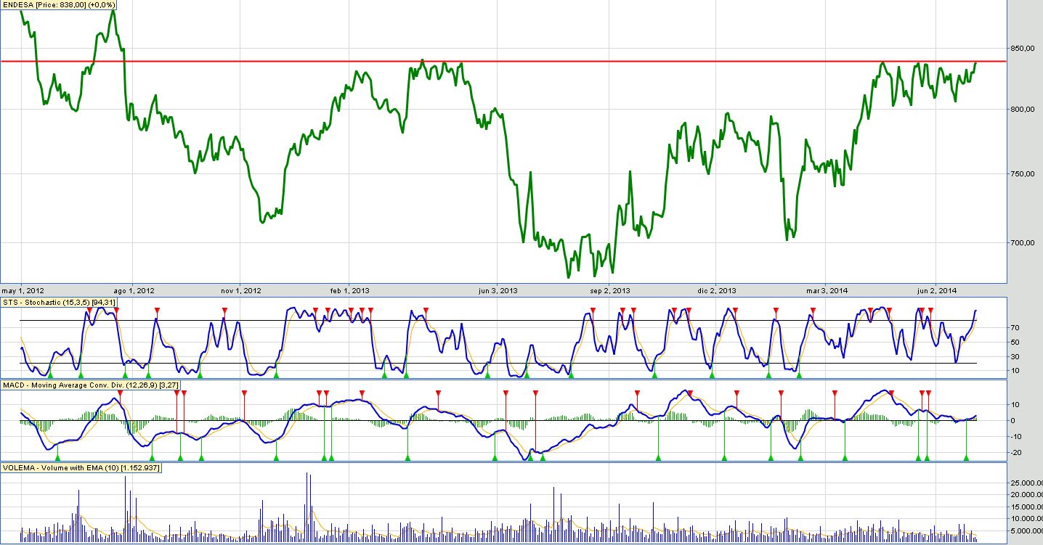Click the 'nov 1, 2012' date label
1043x545 pixels.
pyautogui.click(x=241, y=290)
